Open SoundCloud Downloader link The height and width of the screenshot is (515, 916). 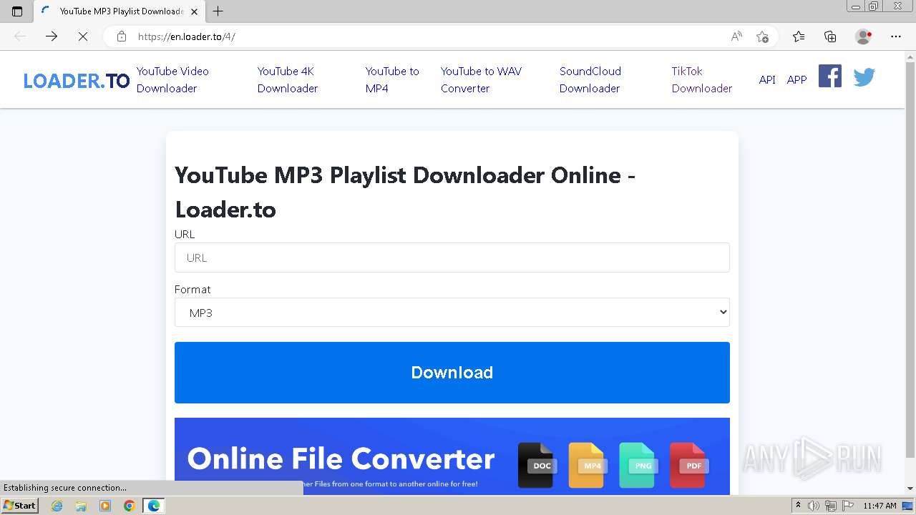point(590,80)
